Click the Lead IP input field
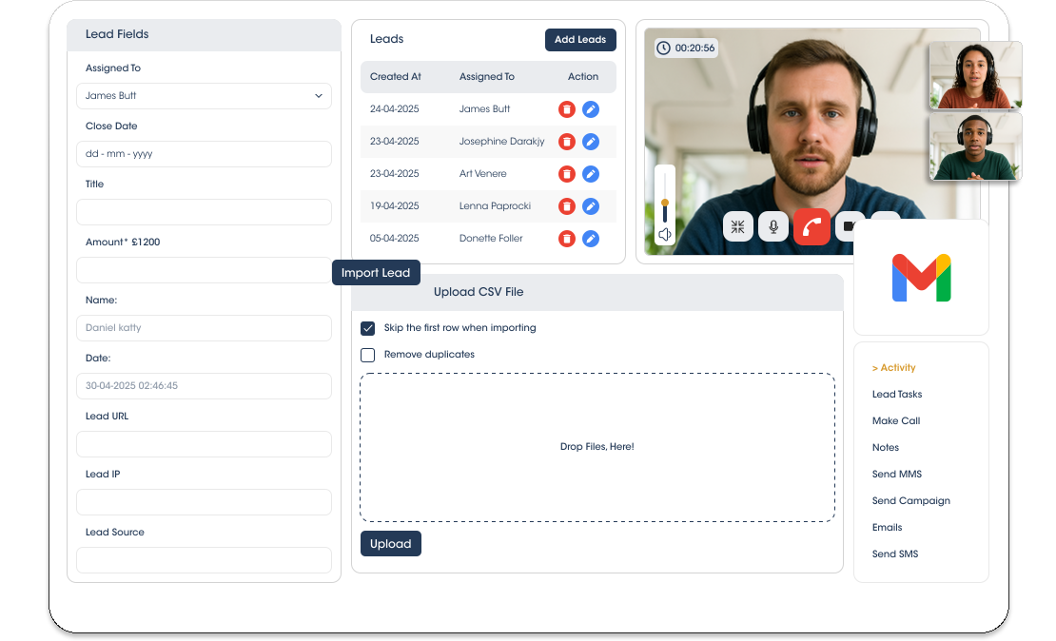The width and height of the screenshot is (1056, 641). [204, 501]
